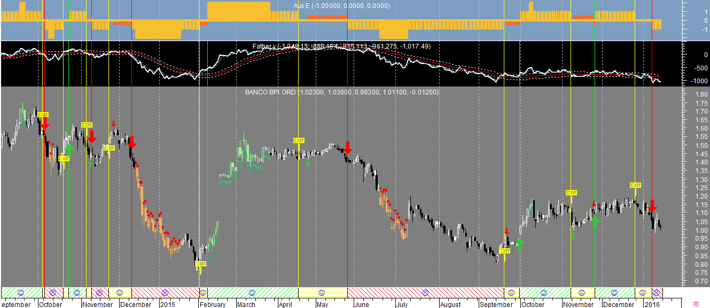The image size is (710, 308).
Task: Select the May month label
Action: pyautogui.click(x=322, y=305)
